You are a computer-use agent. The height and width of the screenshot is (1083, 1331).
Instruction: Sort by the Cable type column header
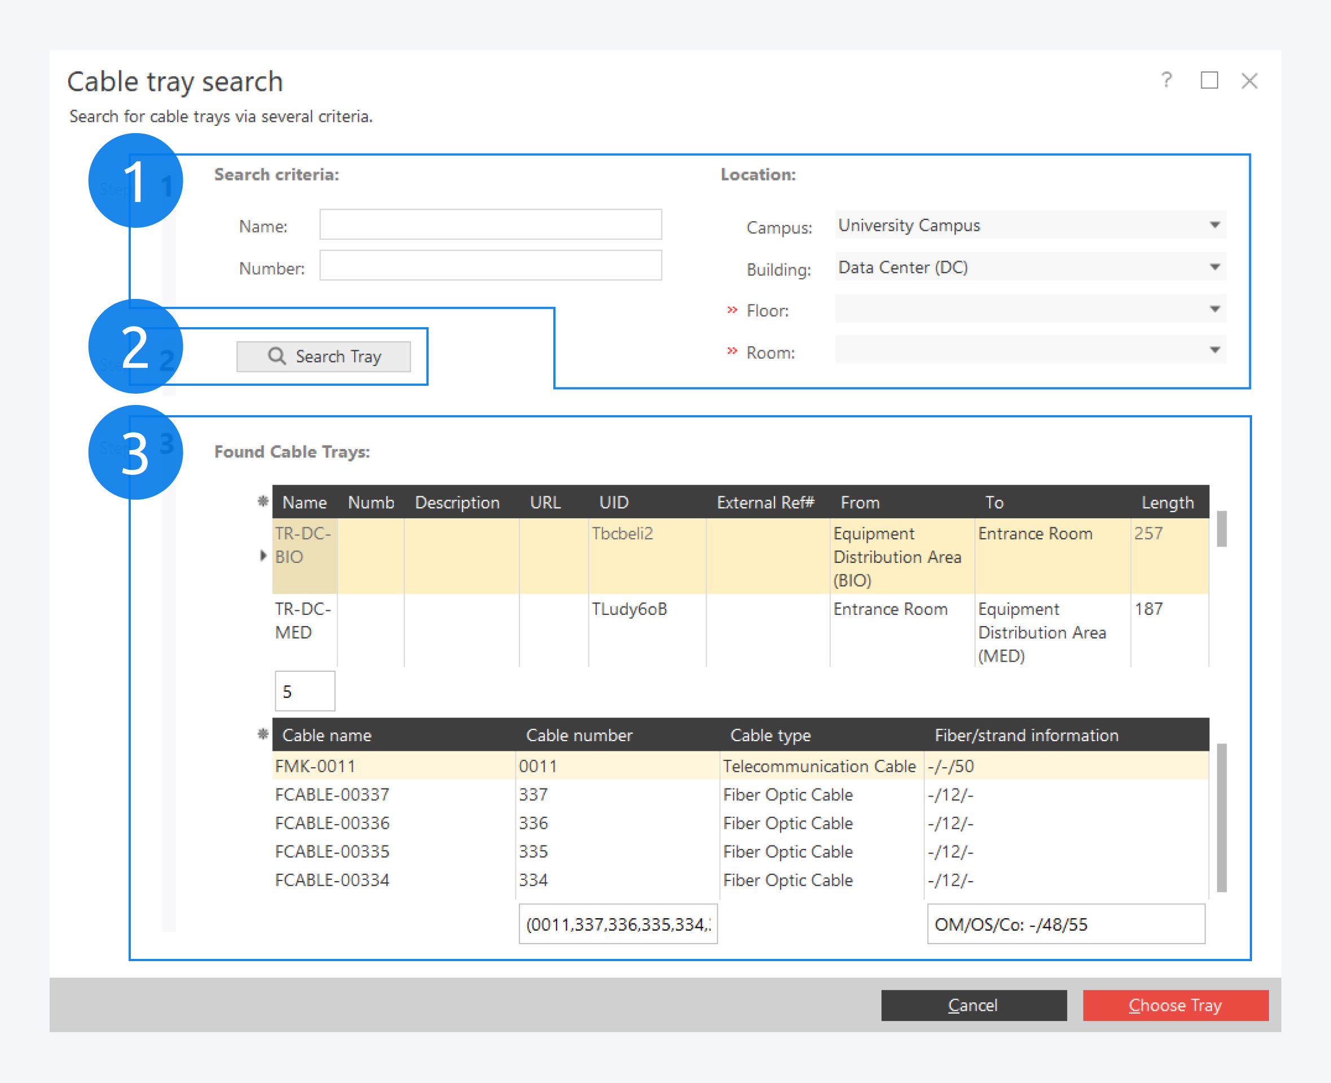[770, 735]
